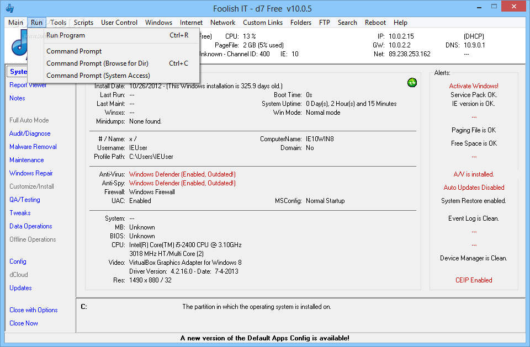This screenshot has width=530, height=347.
Task: Select Command Prompt (Browse for Dir)
Action: coord(114,63)
